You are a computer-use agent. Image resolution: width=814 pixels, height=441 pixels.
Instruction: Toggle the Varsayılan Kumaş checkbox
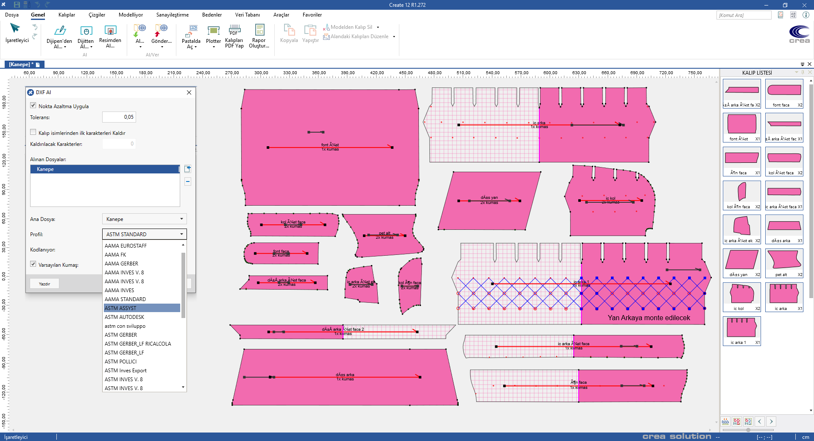[33, 264]
